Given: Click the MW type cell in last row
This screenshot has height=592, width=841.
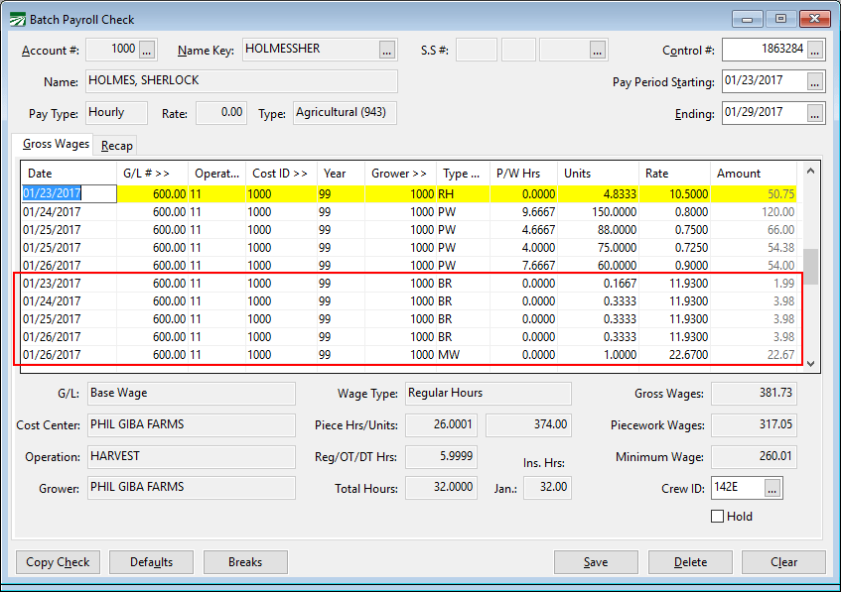Looking at the screenshot, I should click(x=463, y=355).
